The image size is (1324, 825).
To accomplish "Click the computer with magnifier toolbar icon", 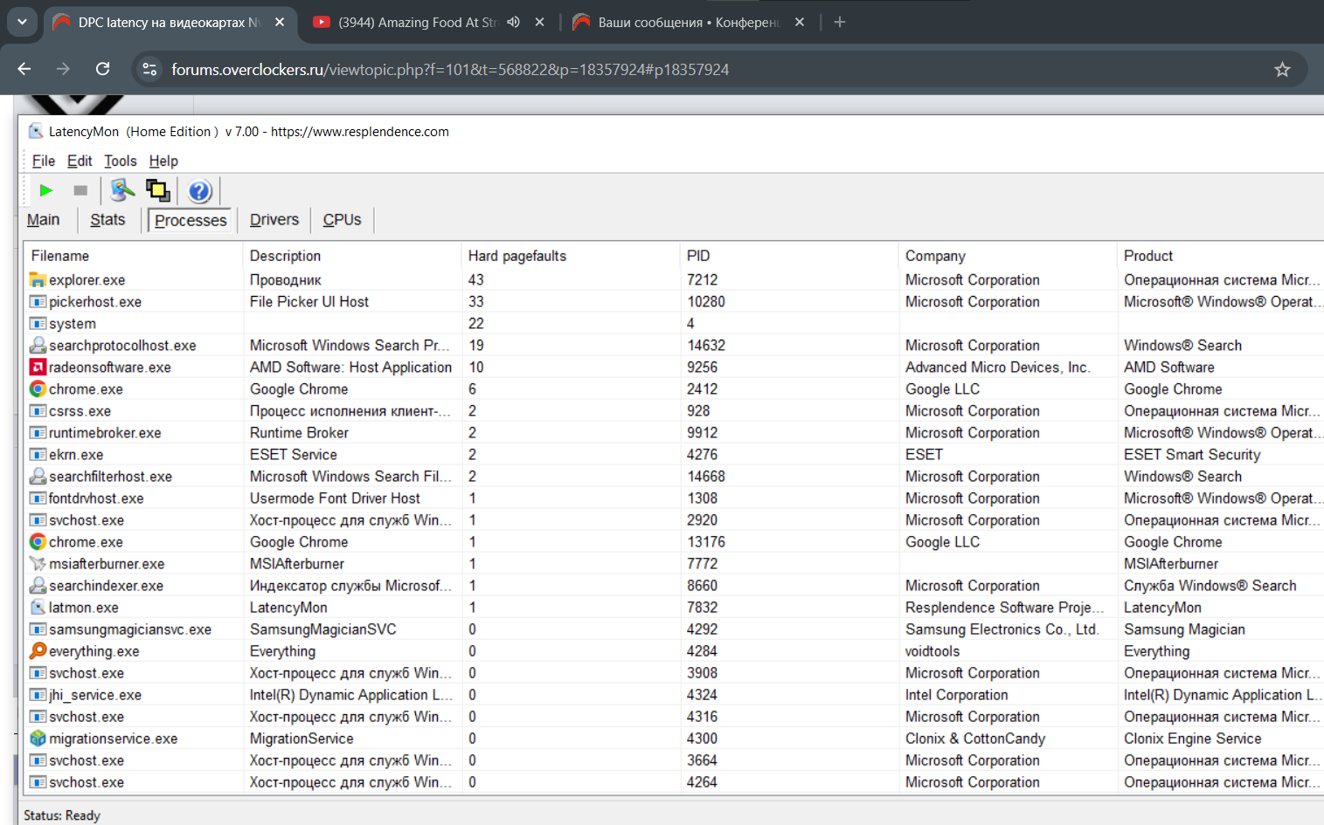I will [122, 190].
